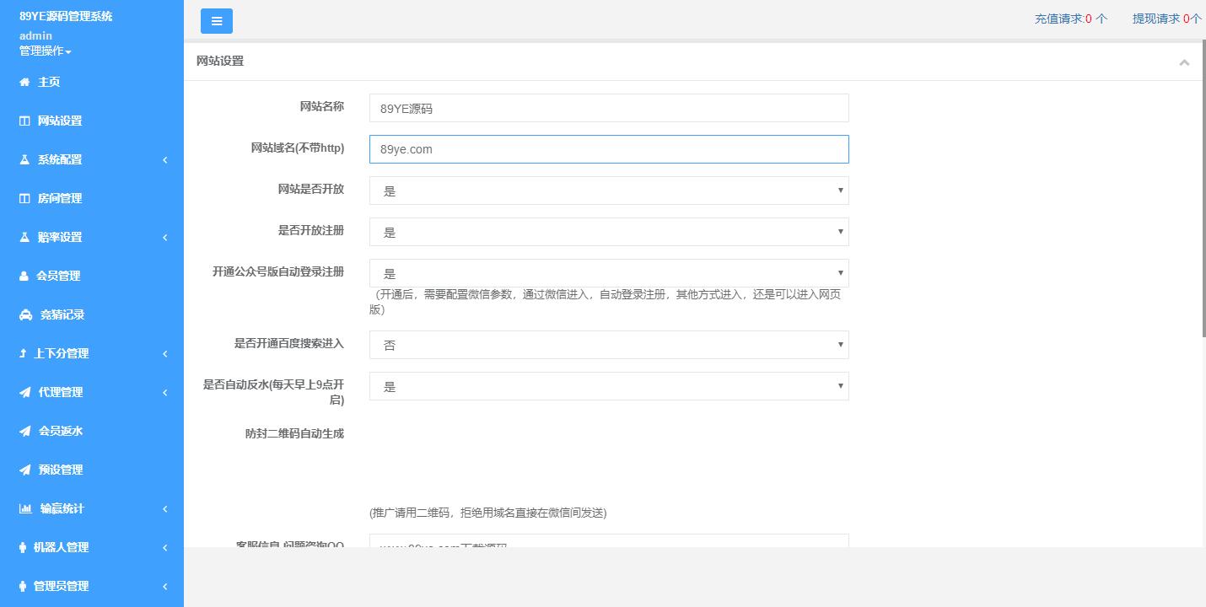This screenshot has height=607, width=1206.
Task: Focus the 网站域名 input field
Action: pyautogui.click(x=609, y=149)
